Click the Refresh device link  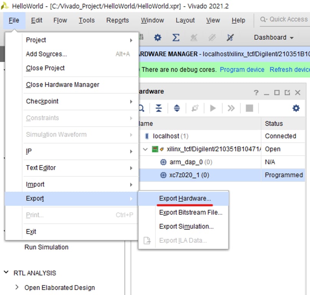290,70
